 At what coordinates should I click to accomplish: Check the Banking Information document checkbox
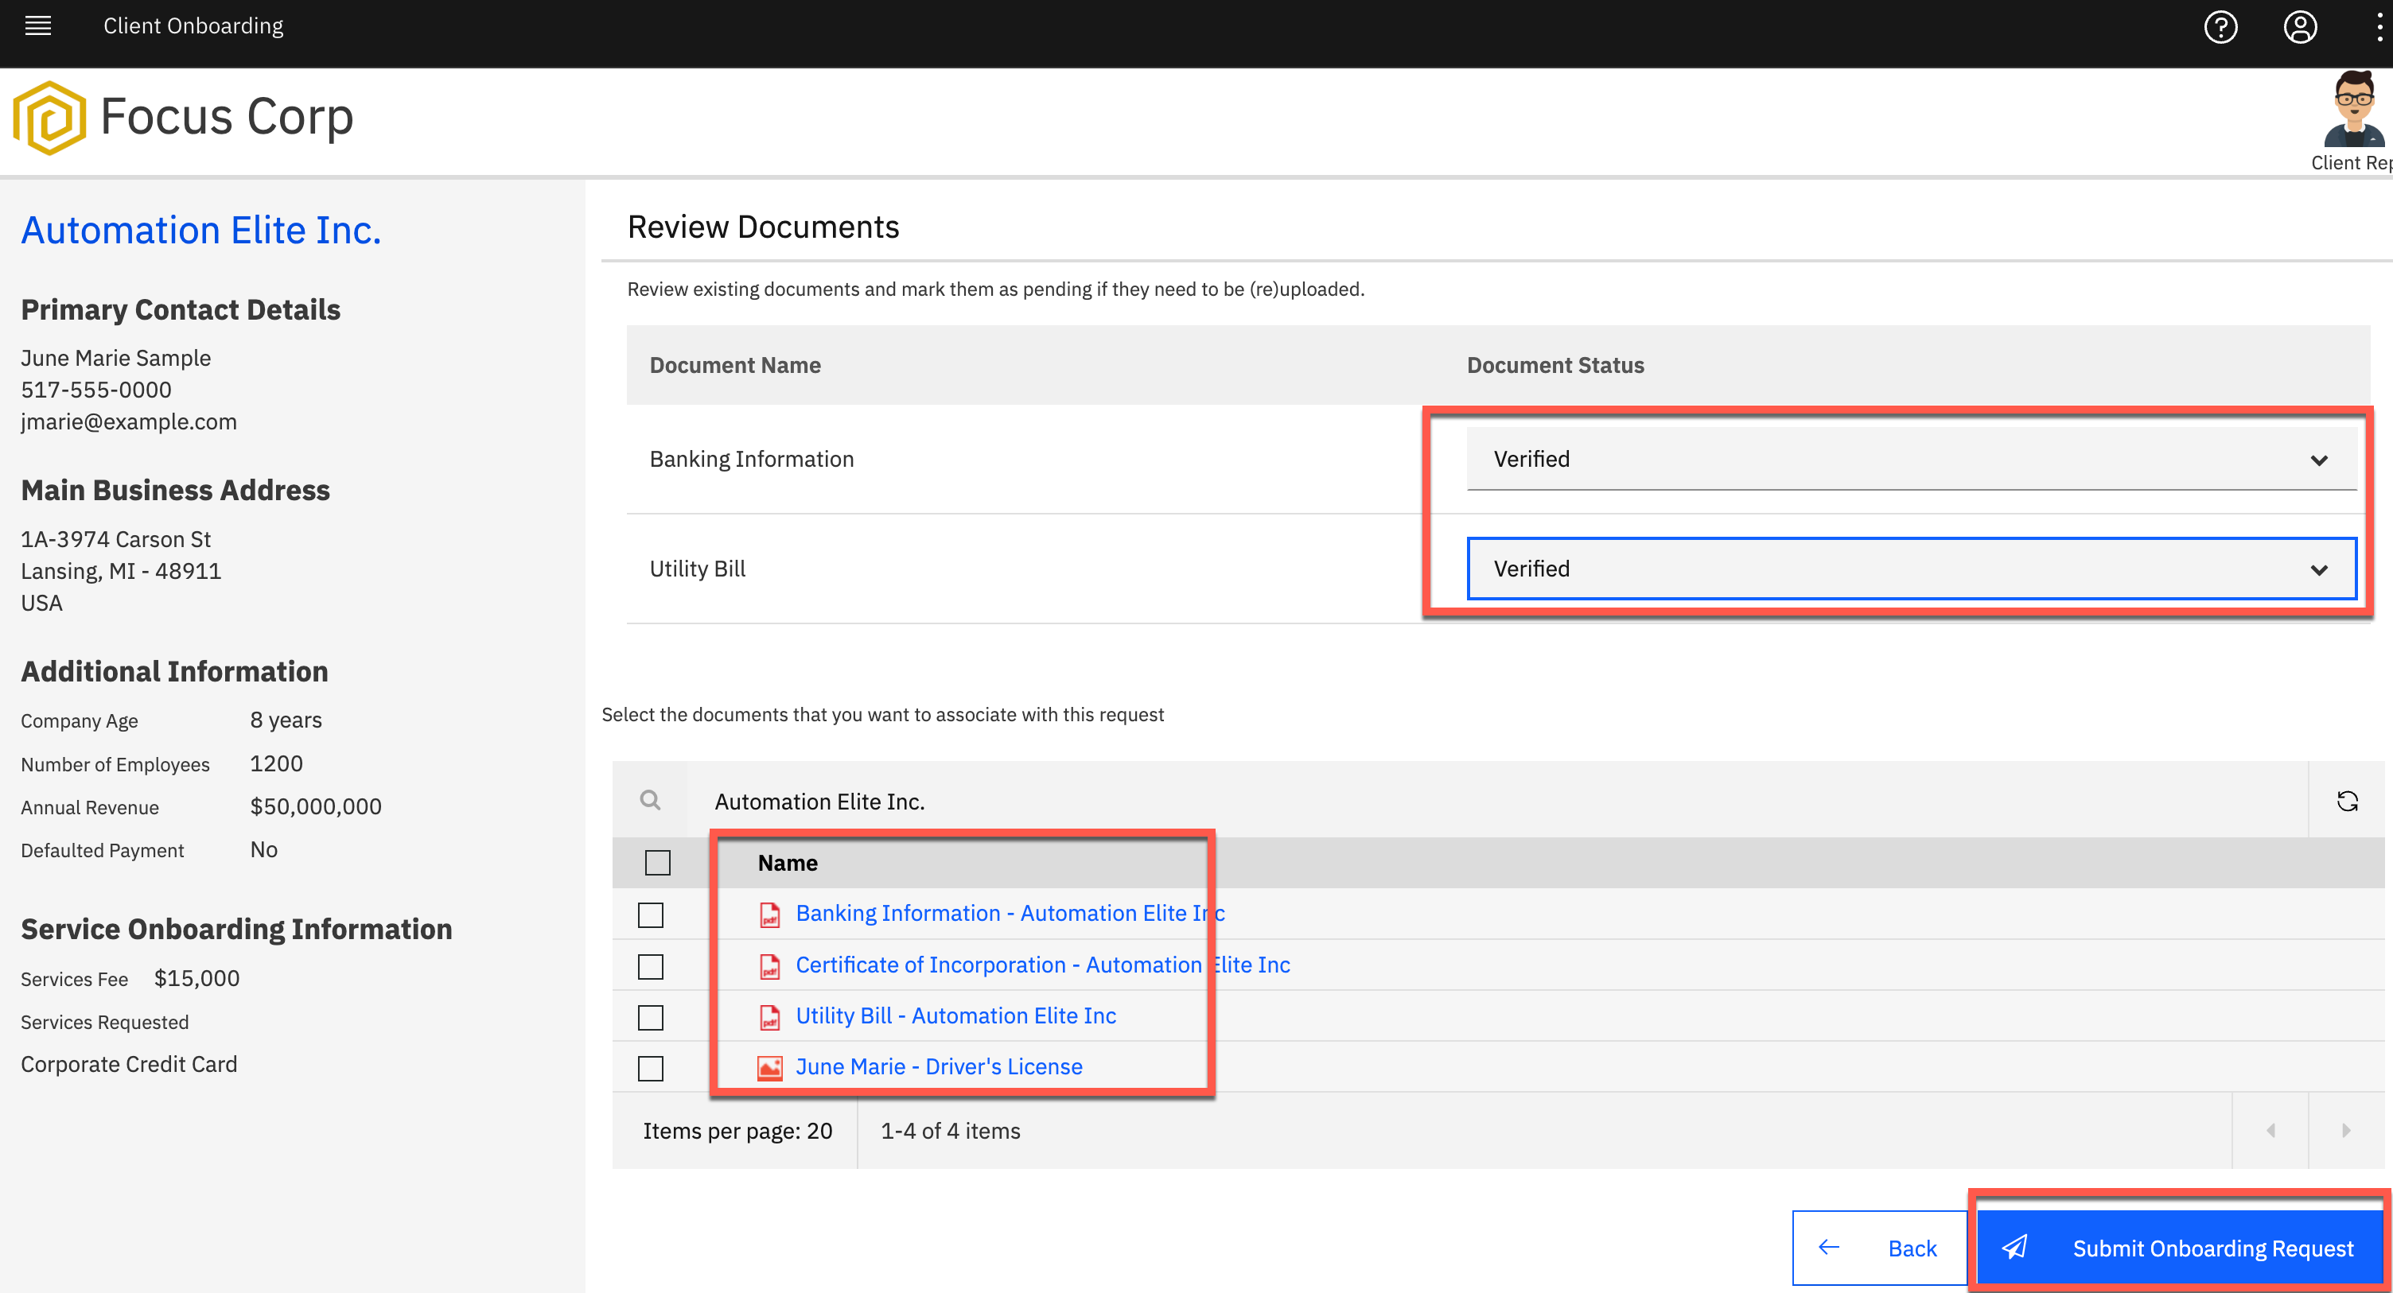click(x=650, y=915)
